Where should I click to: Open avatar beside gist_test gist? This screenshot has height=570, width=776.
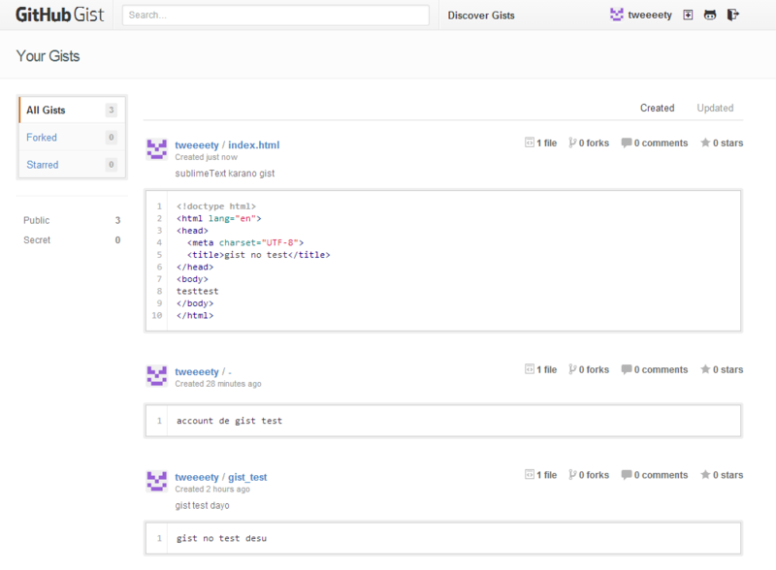tap(157, 482)
